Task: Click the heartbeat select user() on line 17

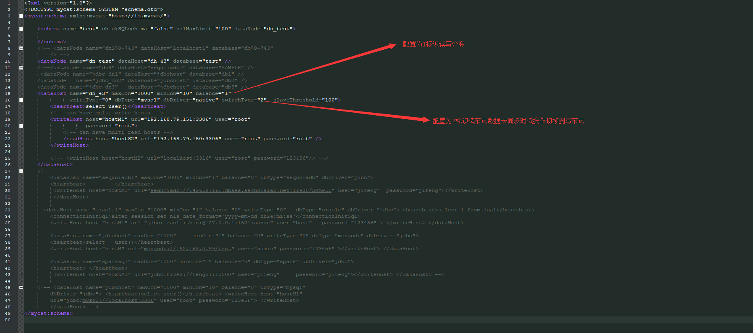Action: coord(108,107)
